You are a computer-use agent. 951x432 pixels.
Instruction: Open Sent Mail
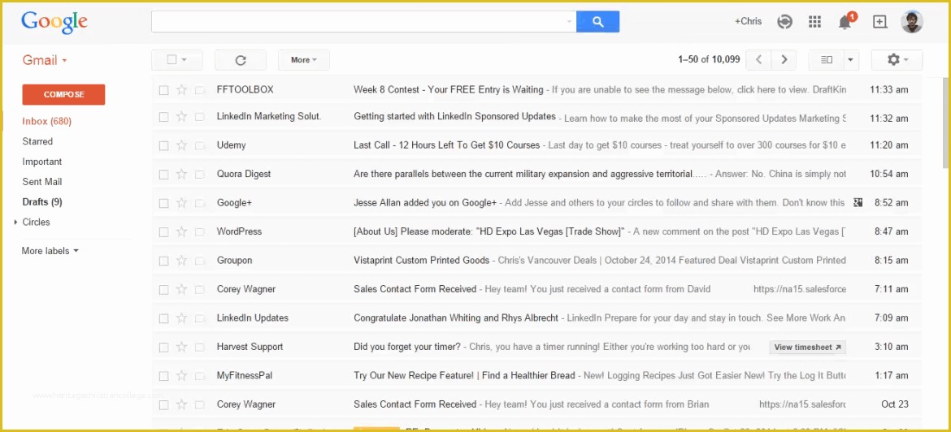(x=41, y=182)
